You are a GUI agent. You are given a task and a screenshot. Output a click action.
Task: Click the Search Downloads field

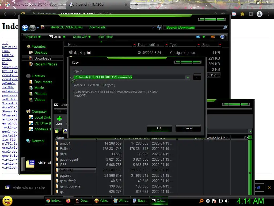pos(193,28)
